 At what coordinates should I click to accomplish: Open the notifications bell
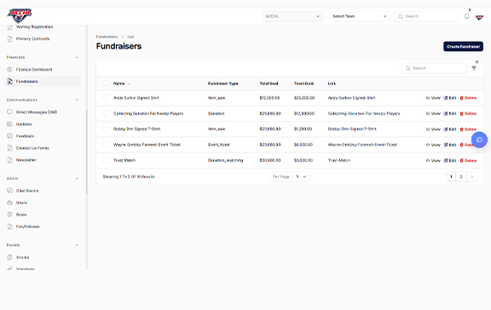click(x=466, y=16)
